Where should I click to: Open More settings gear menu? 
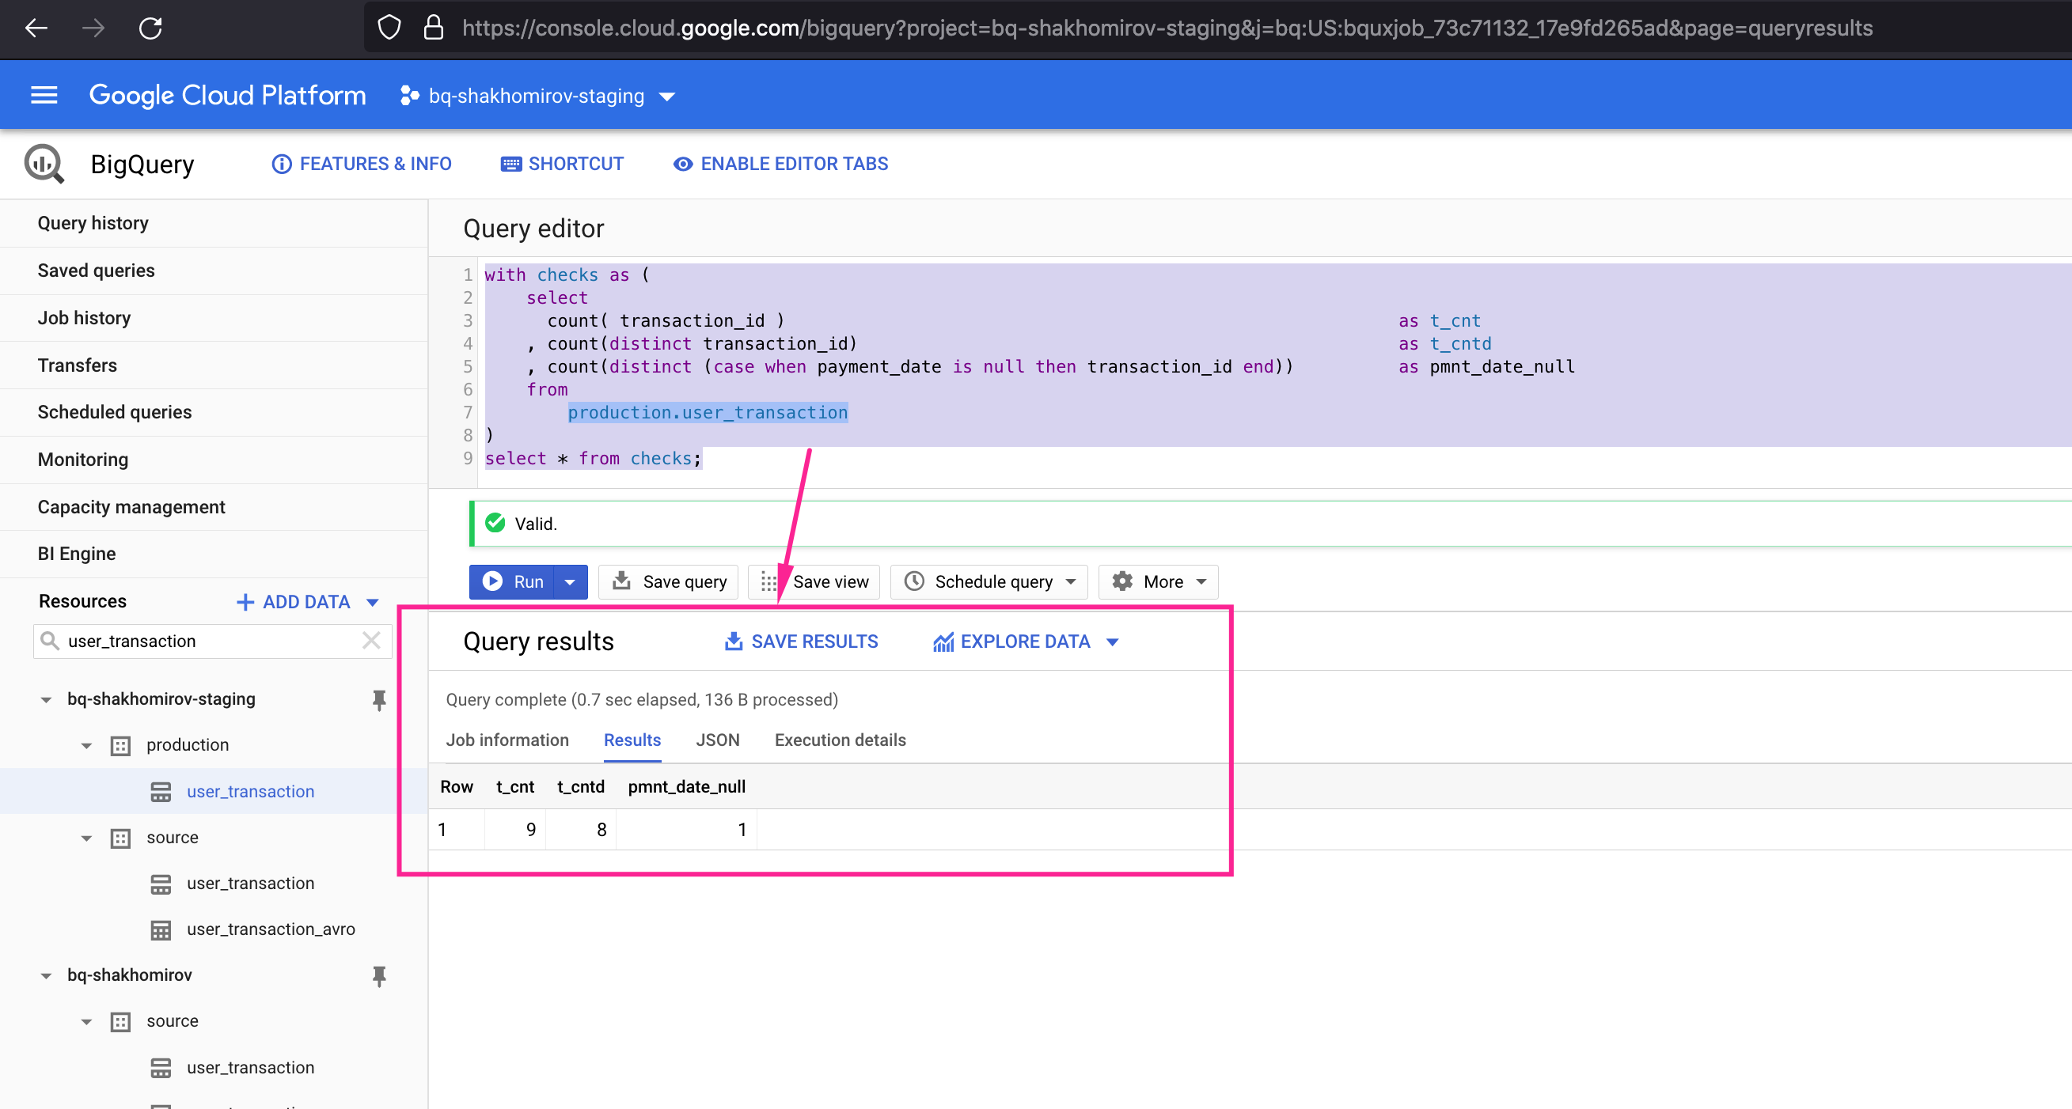point(1122,581)
